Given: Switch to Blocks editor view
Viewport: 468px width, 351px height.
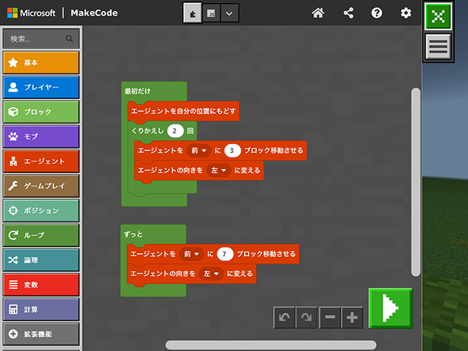Looking at the screenshot, I should click(192, 13).
